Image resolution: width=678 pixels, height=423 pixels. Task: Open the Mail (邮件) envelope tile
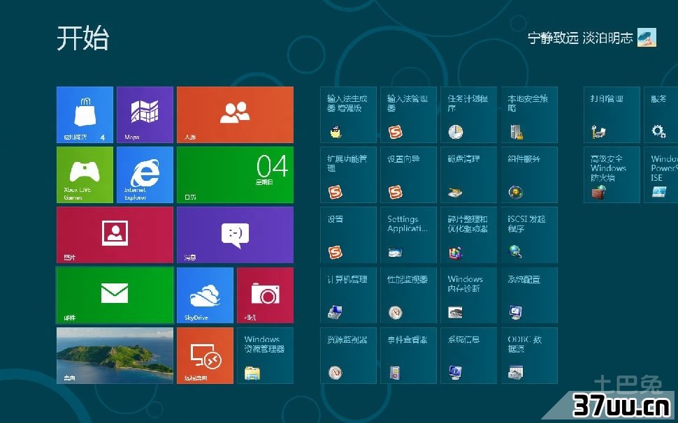[115, 295]
